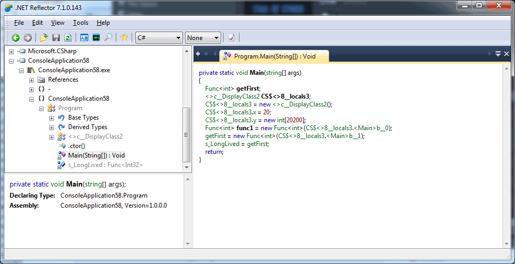Click the green Back navigation arrow

tap(16, 38)
